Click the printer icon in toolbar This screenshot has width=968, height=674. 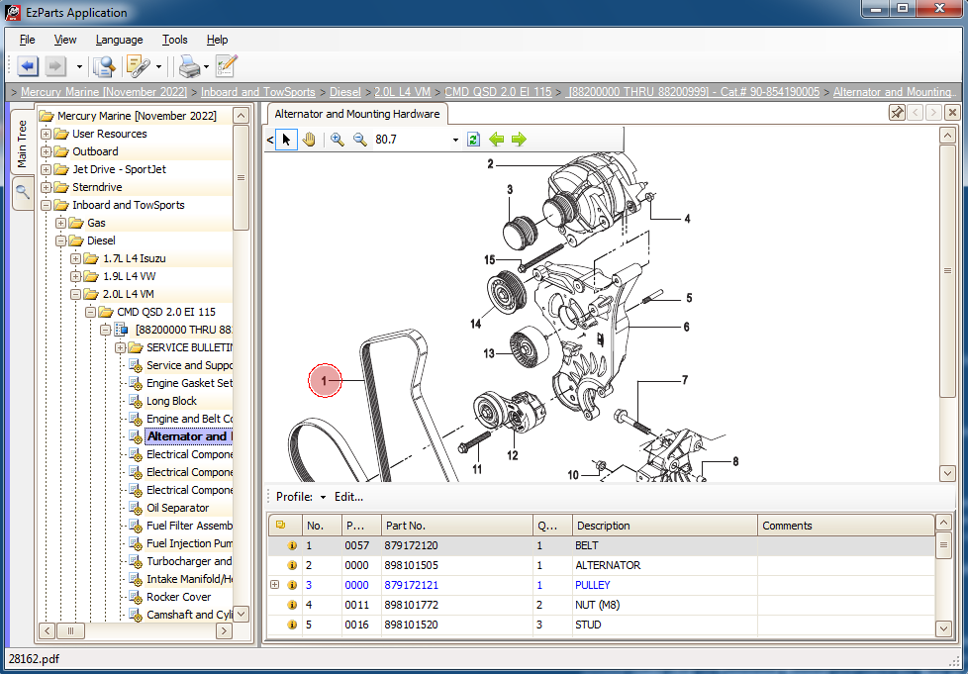(x=188, y=66)
